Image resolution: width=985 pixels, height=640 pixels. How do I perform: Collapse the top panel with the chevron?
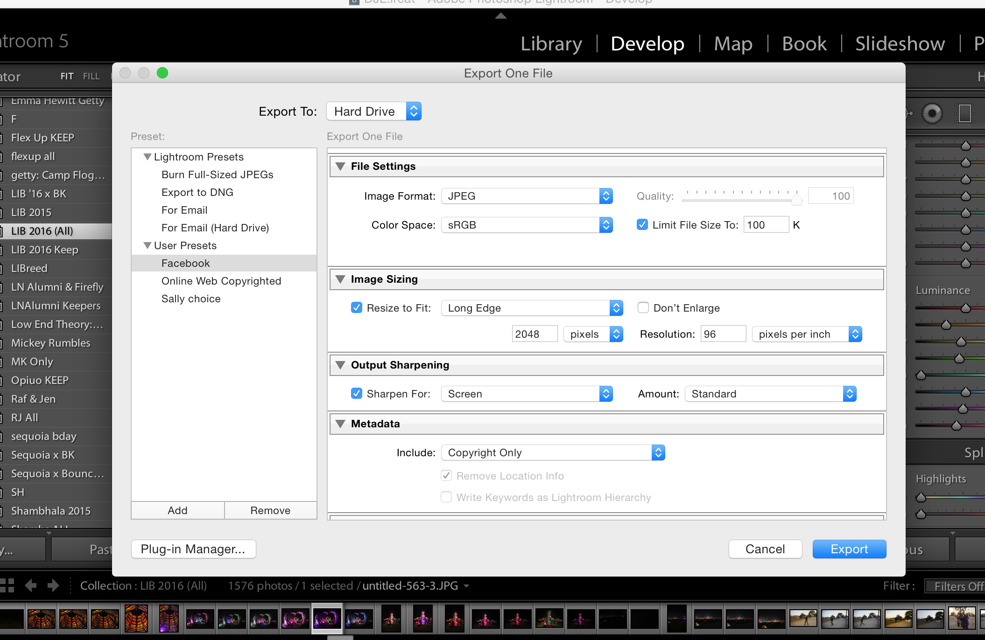point(500,15)
